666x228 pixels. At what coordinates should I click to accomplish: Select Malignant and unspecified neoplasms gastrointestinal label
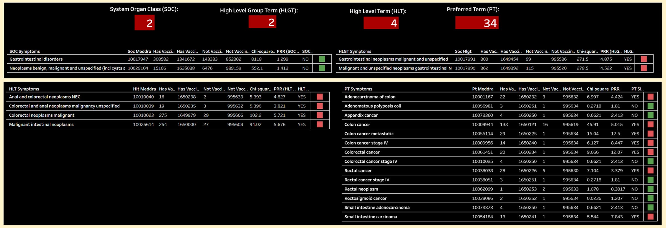click(x=395, y=68)
